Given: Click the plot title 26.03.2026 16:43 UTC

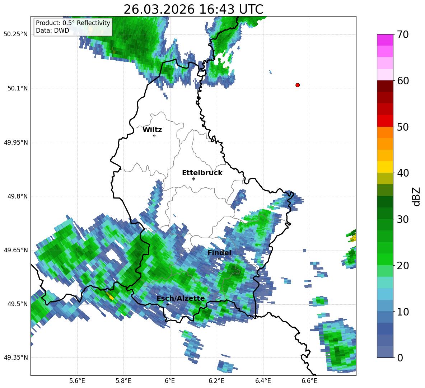Looking at the screenshot, I should (x=193, y=9).
